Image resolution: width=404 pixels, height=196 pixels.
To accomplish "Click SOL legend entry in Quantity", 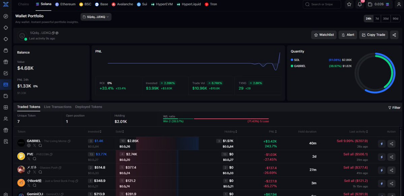I will pos(295,60).
